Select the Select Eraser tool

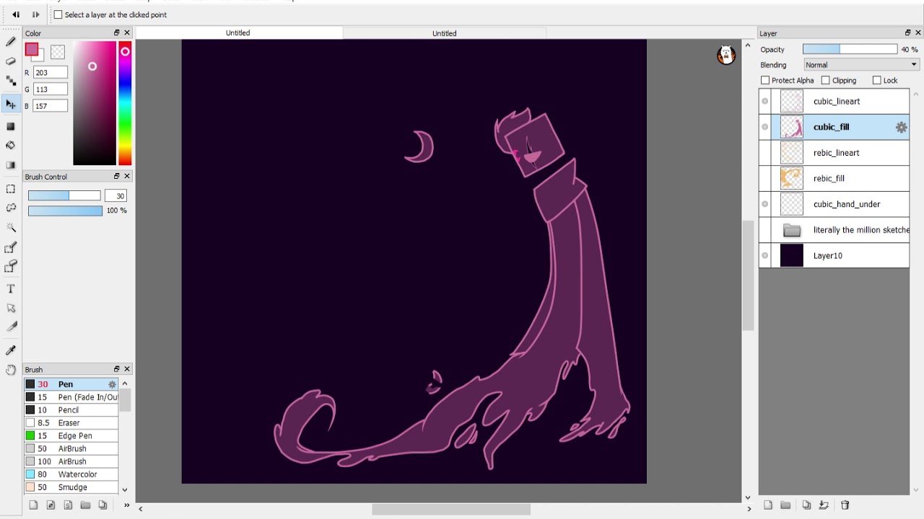11,267
